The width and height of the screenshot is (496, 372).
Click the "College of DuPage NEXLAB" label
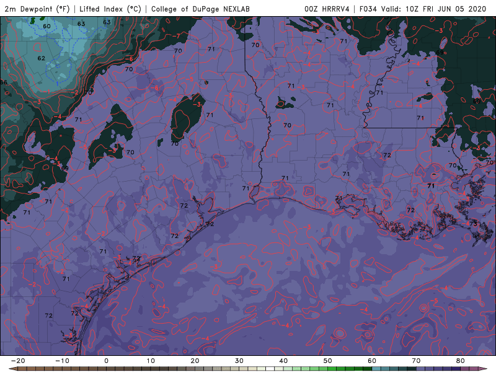(x=200, y=9)
